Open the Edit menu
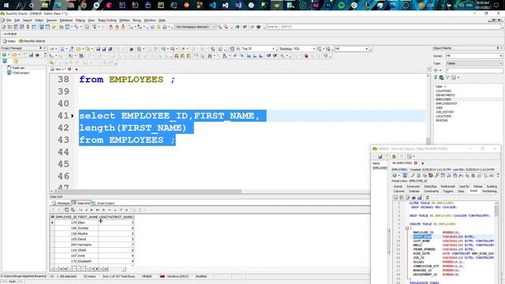Screen dimensions: 505x284 click(x=17, y=21)
